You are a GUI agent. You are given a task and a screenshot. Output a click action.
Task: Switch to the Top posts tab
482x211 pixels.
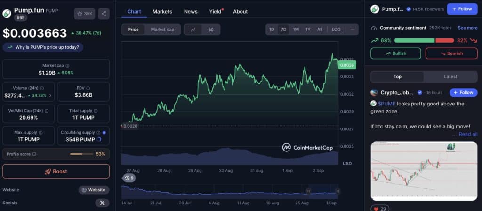(397, 76)
